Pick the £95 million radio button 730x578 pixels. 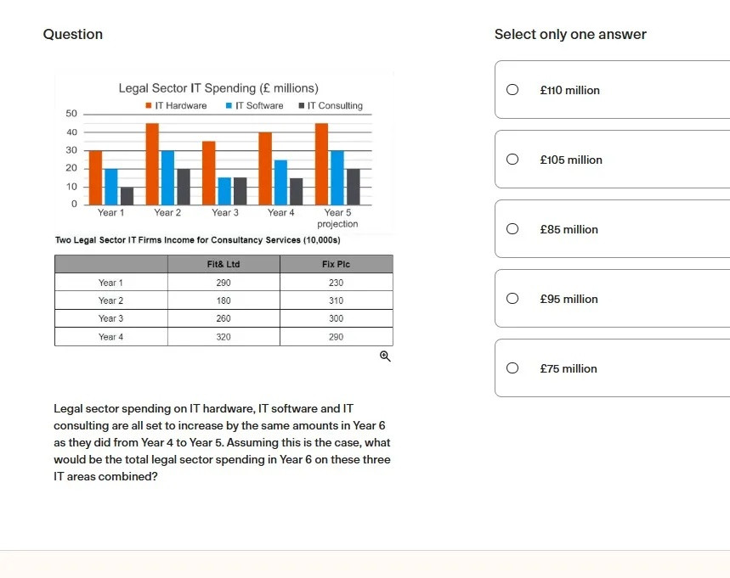[x=512, y=298]
